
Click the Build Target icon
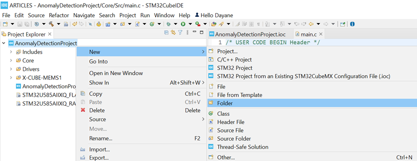[x=37, y=24]
